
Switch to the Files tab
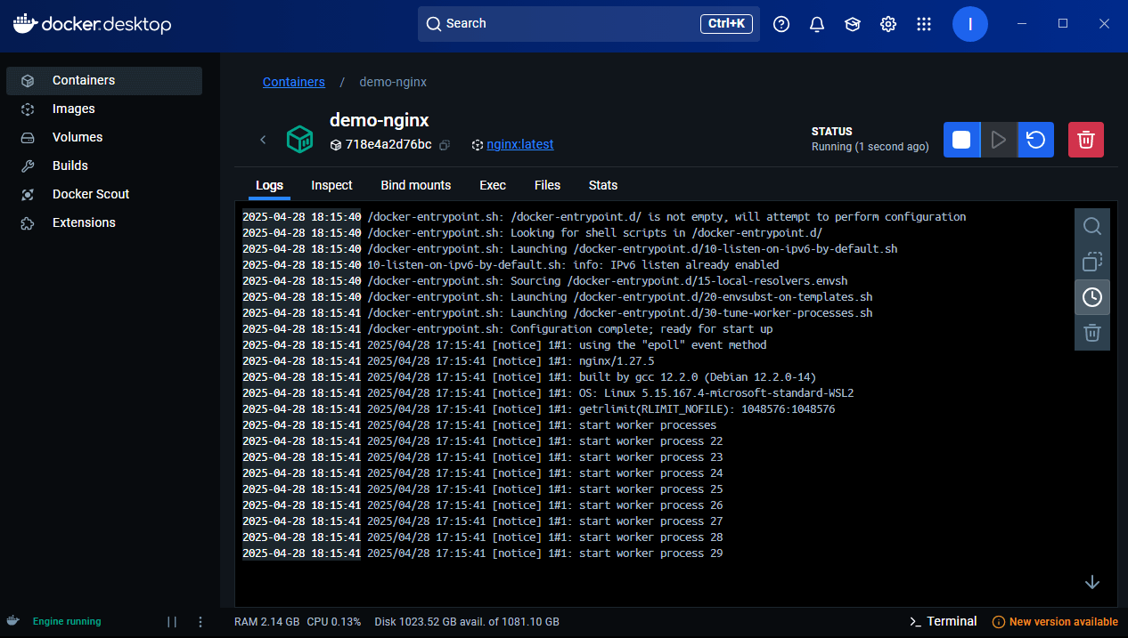(547, 185)
